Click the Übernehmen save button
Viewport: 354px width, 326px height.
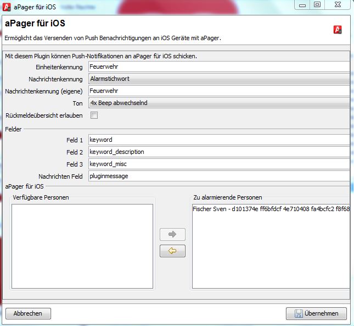point(316,313)
